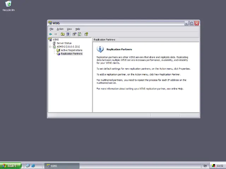Click the Start button
This screenshot has width=226, height=169.
click(x=11, y=166)
